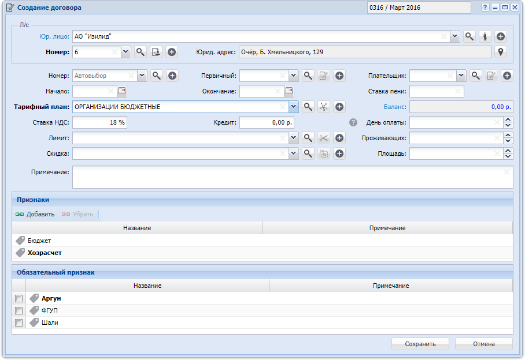This screenshot has height=360, width=525.
Task: Show the help hint beside День оплаты
Action: tap(353, 122)
